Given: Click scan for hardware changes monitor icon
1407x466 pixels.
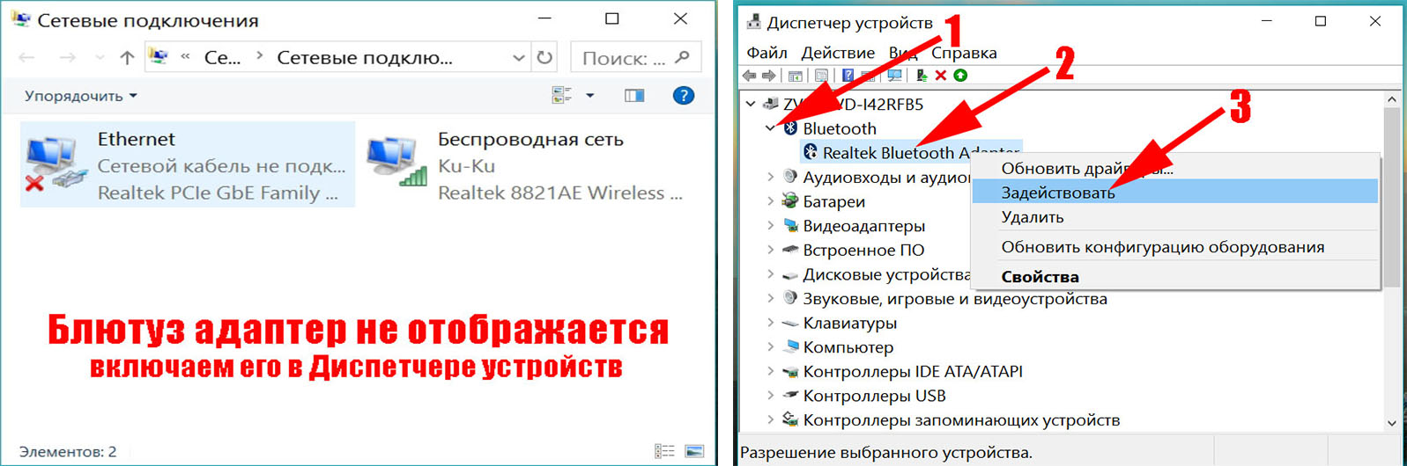Looking at the screenshot, I should tap(895, 76).
